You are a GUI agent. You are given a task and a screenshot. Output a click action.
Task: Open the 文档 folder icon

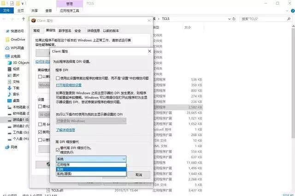tap(10, 82)
